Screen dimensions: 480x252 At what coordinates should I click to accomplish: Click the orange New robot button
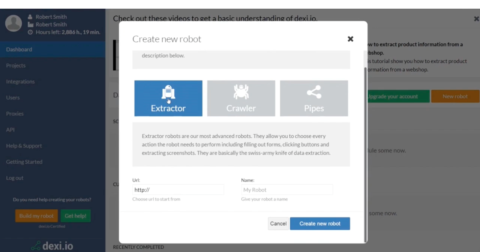point(455,96)
